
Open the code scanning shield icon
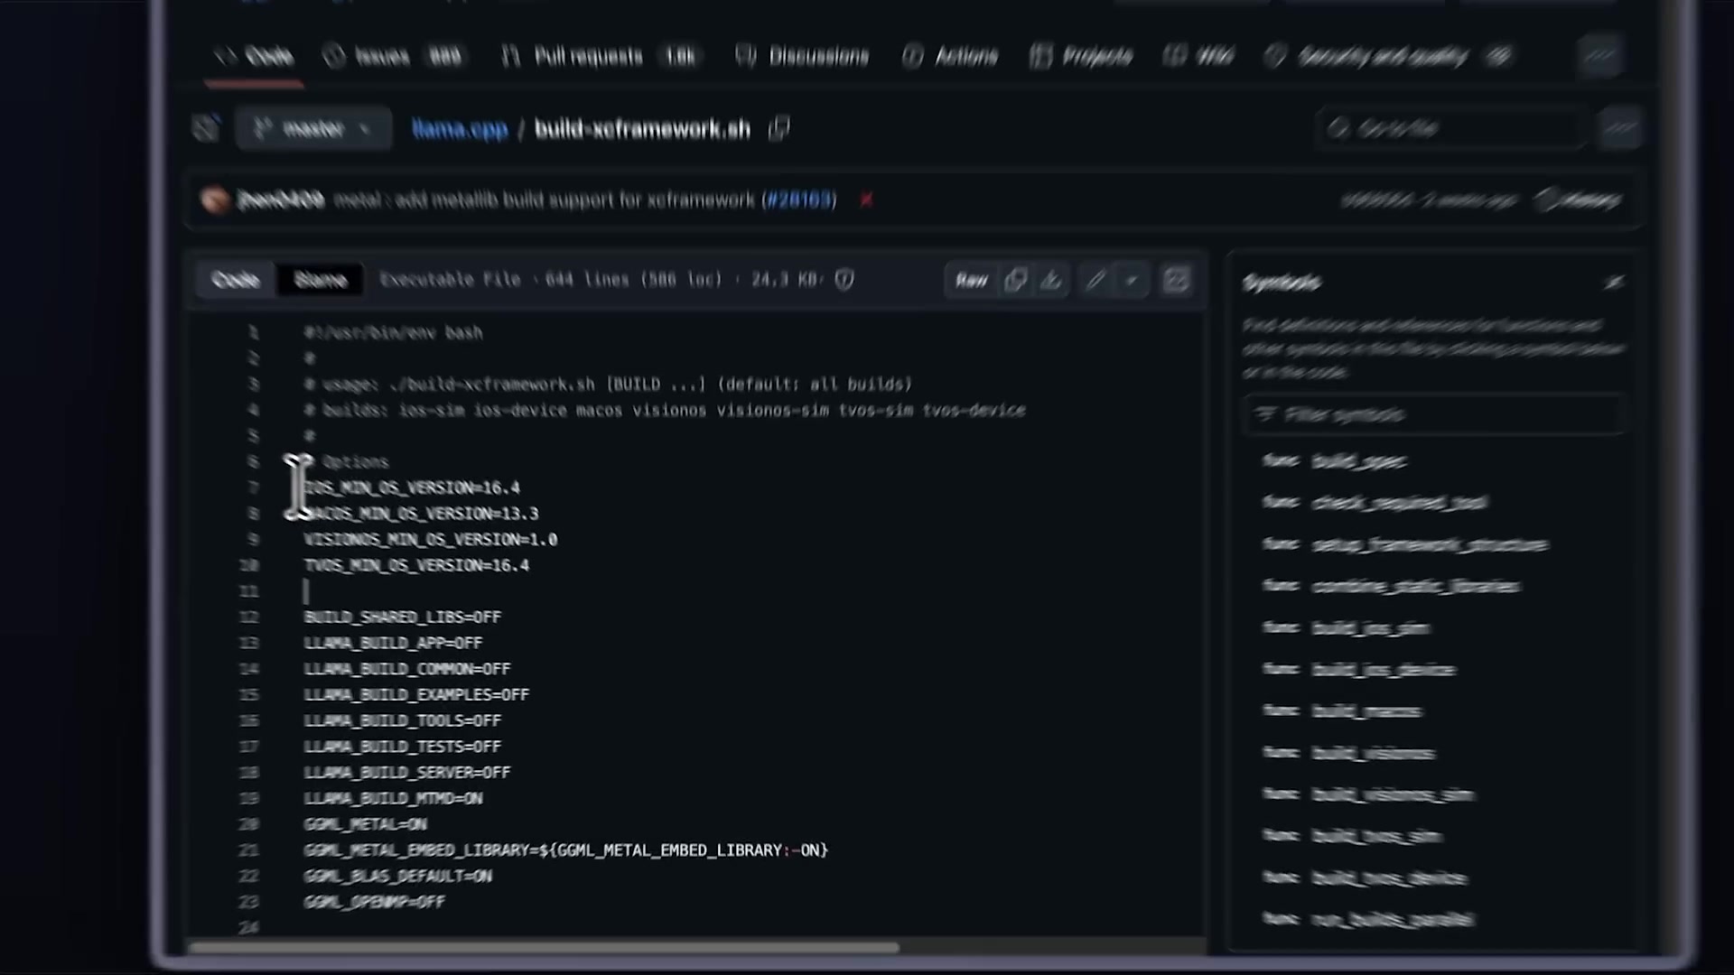click(x=844, y=280)
